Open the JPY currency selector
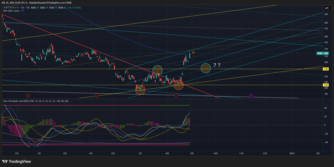Viewport: 334px width, 167px height. coord(326,8)
